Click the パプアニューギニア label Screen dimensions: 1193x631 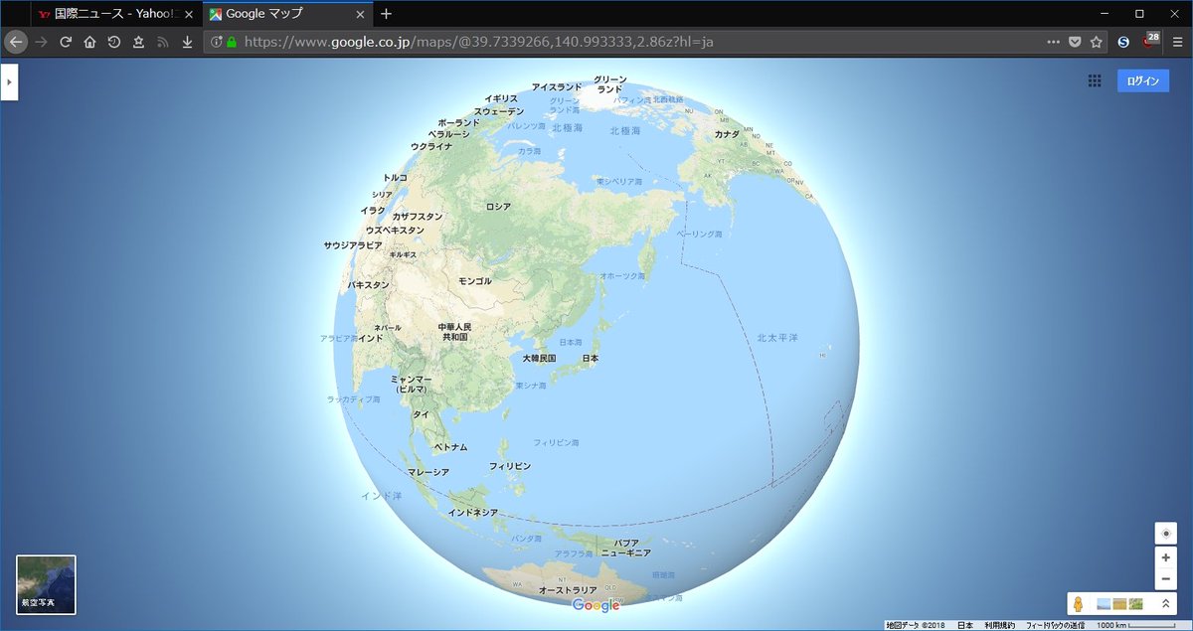pos(625,548)
